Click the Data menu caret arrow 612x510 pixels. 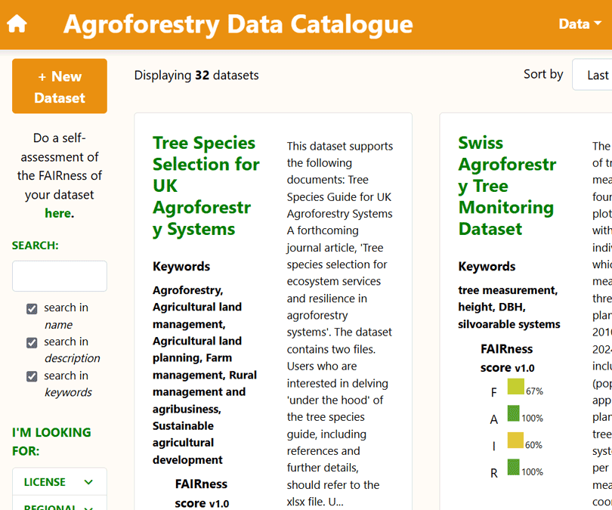(x=598, y=24)
